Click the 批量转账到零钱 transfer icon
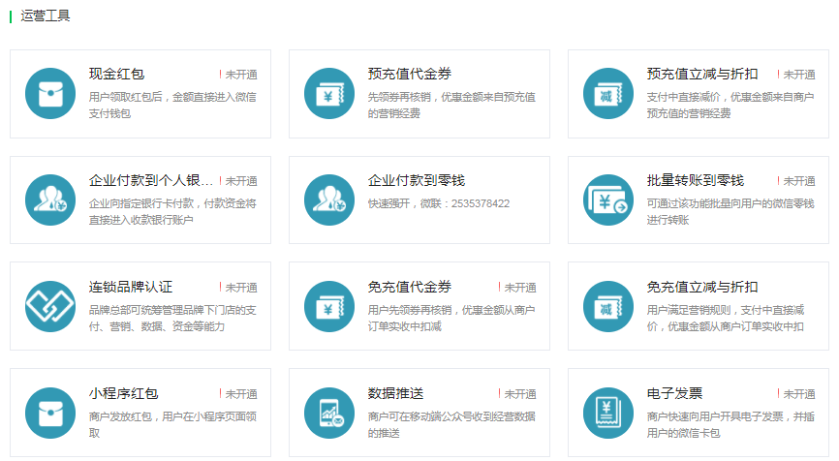The width and height of the screenshot is (839, 461). tap(608, 200)
